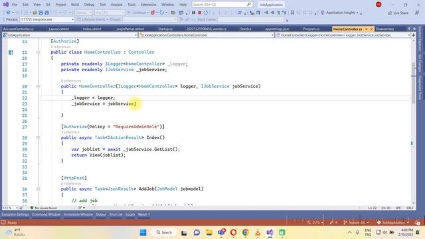The width and height of the screenshot is (425, 239).
Task: Open the Exception Settings panel tab
Action: [15, 214]
